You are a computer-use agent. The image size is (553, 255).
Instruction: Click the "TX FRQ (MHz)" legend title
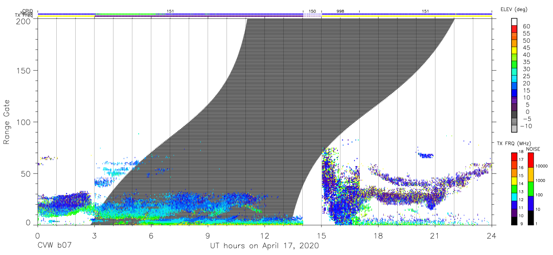point(514,143)
